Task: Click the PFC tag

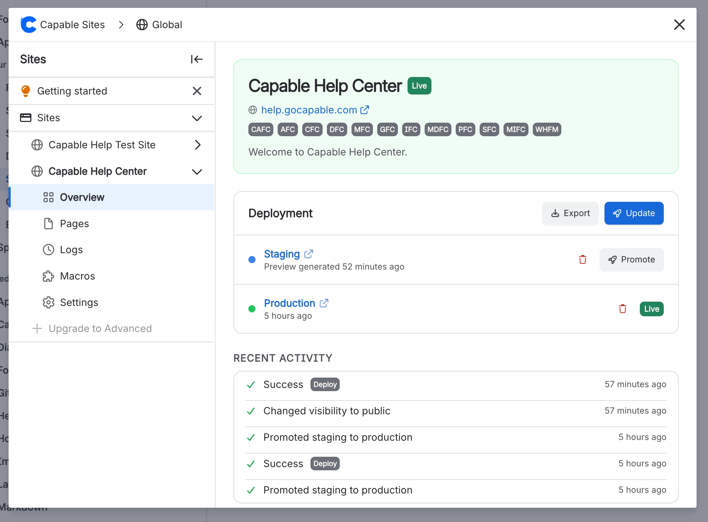Action: pos(465,129)
